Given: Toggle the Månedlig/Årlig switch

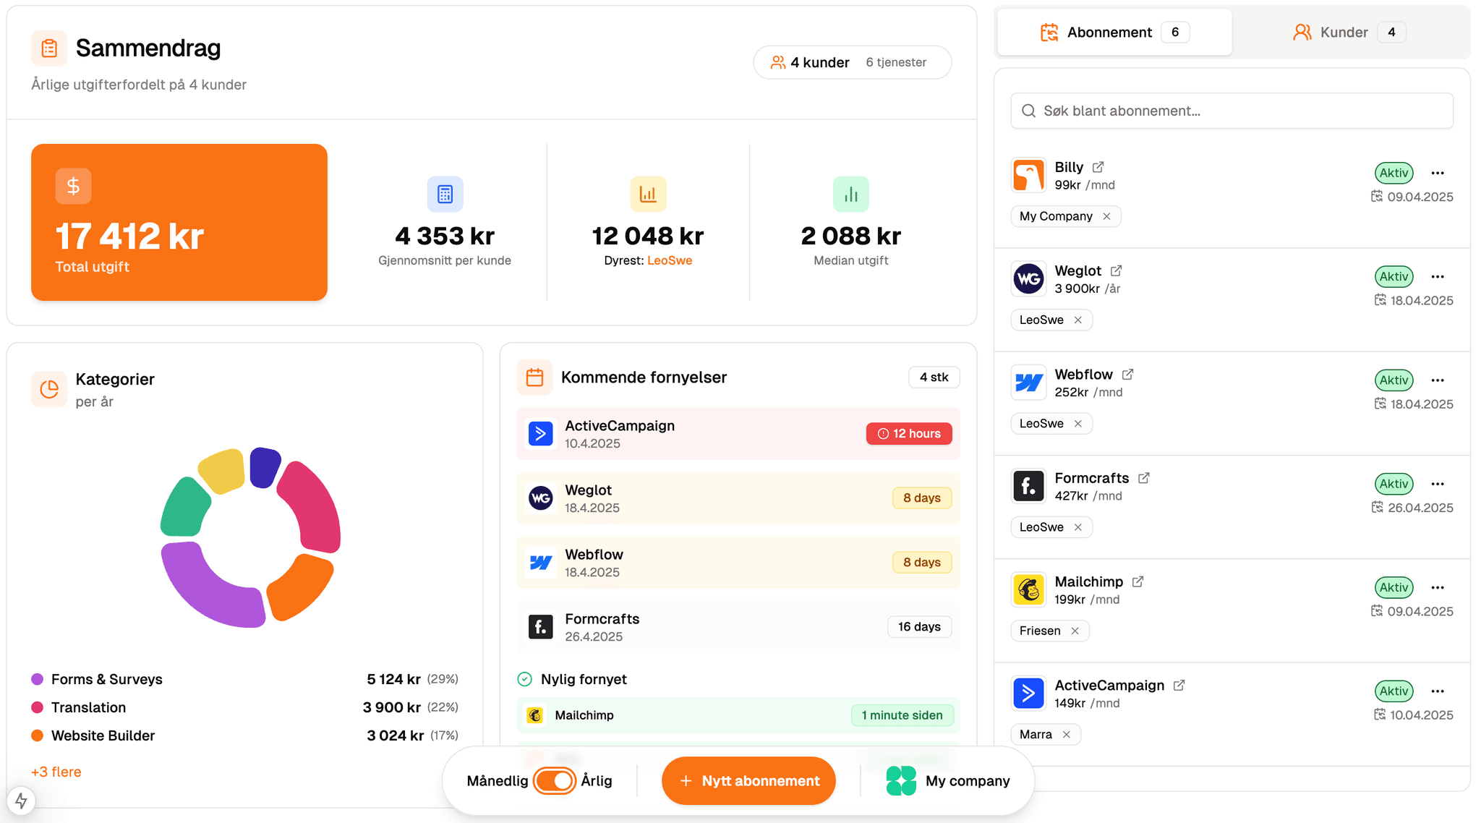Looking at the screenshot, I should [555, 781].
